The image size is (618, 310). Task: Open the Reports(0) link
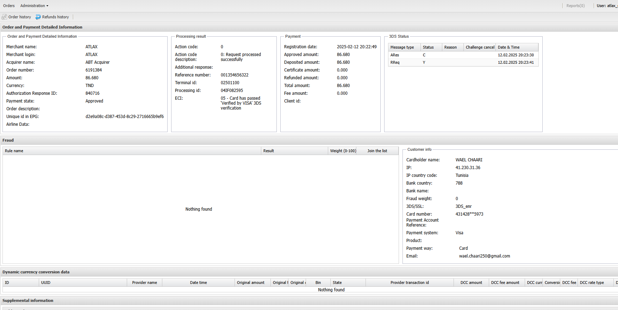tap(575, 6)
